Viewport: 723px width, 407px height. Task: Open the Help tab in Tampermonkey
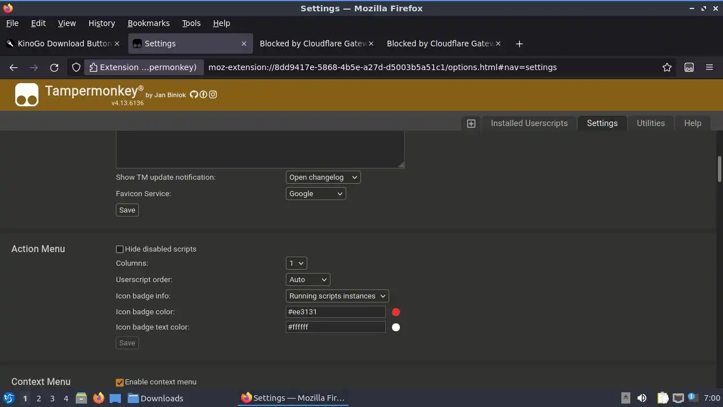click(x=692, y=123)
